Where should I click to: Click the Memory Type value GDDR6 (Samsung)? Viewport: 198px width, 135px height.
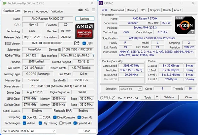point(38,74)
